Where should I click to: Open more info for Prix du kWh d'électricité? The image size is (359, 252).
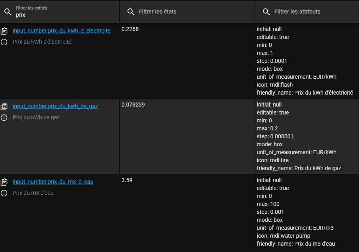4,42
